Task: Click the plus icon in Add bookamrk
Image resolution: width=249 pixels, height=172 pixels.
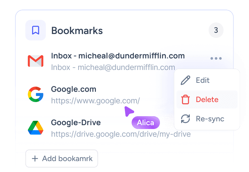Action: [x=35, y=159]
